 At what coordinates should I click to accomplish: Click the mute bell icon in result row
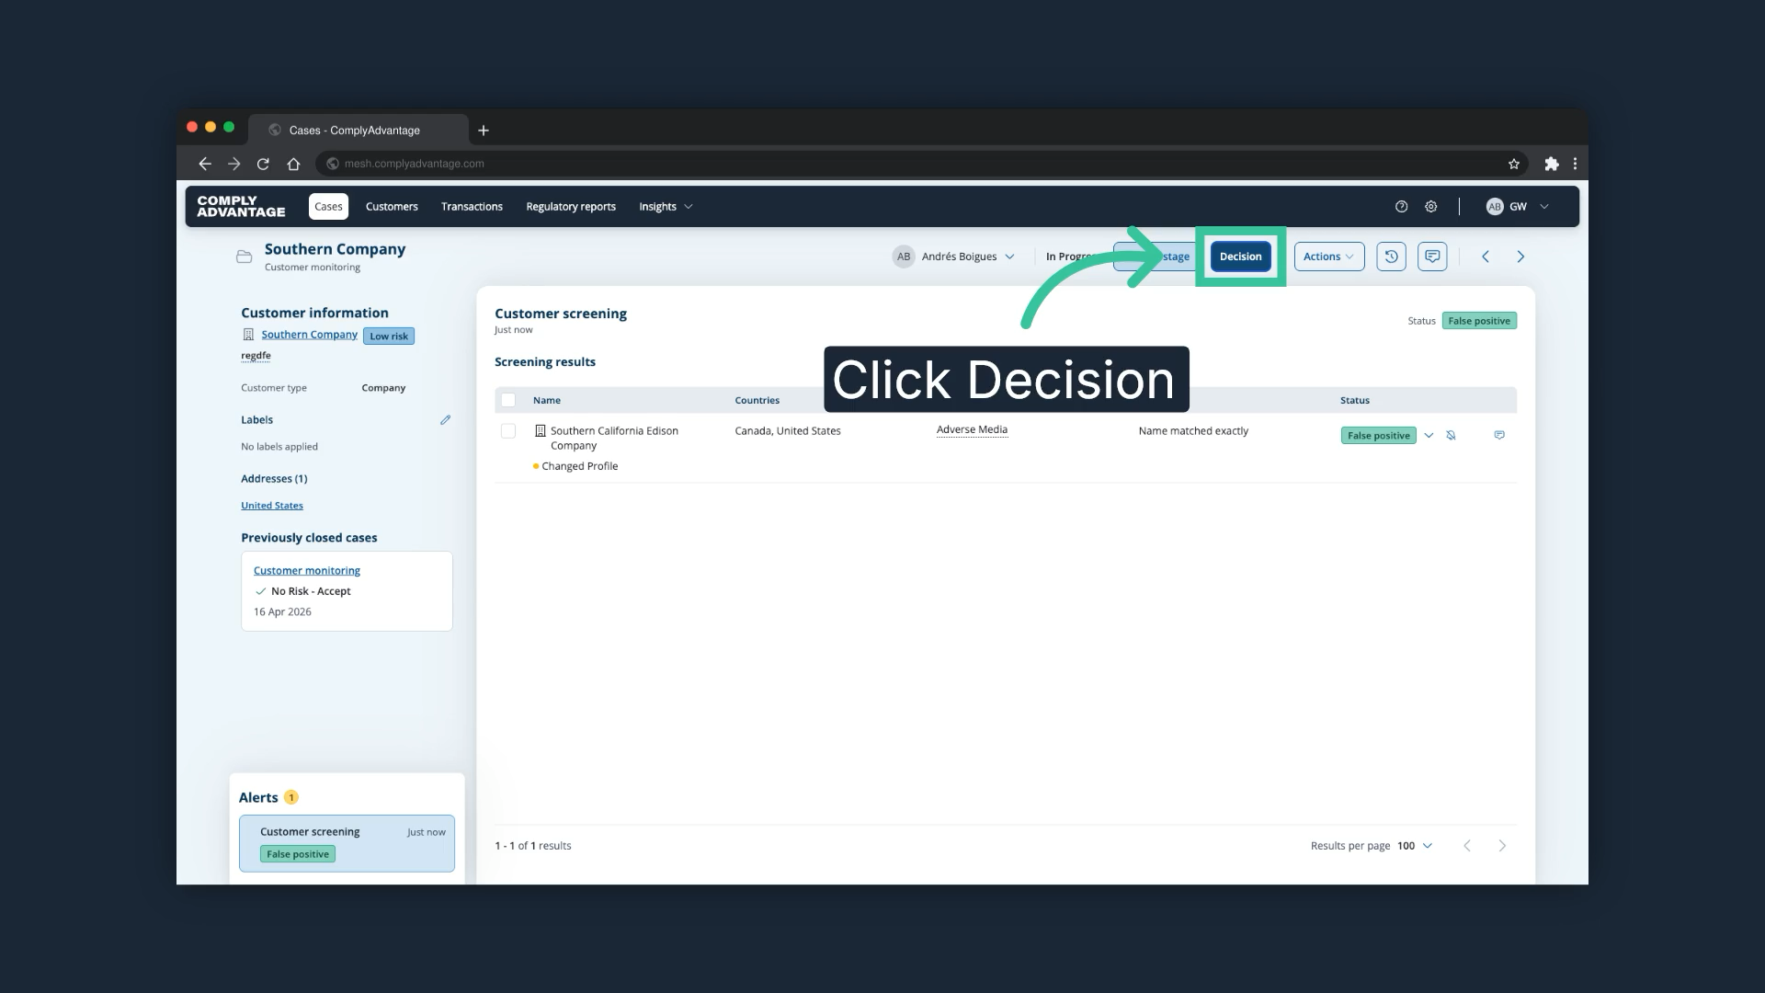(x=1451, y=436)
